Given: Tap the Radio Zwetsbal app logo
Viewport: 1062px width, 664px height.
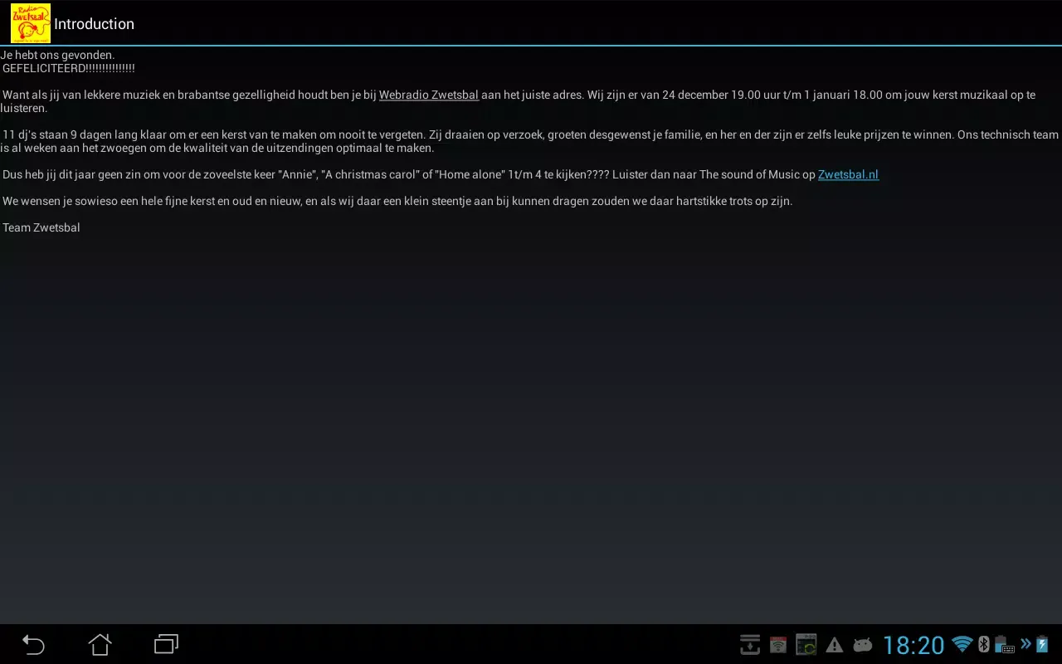Looking at the screenshot, I should click(31, 23).
